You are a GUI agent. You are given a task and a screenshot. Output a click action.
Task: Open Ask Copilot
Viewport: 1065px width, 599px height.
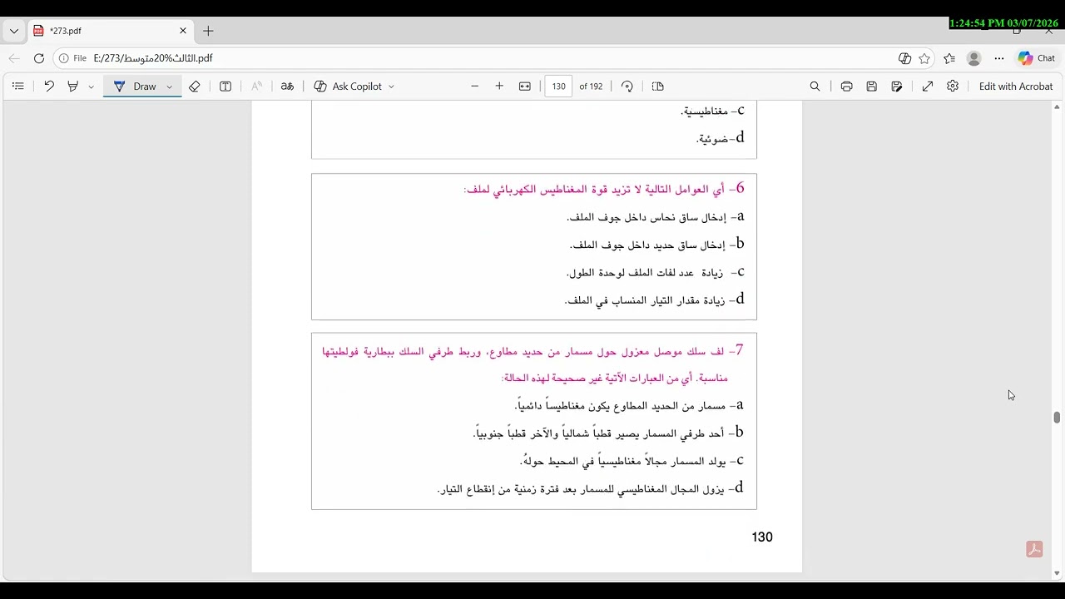point(348,87)
